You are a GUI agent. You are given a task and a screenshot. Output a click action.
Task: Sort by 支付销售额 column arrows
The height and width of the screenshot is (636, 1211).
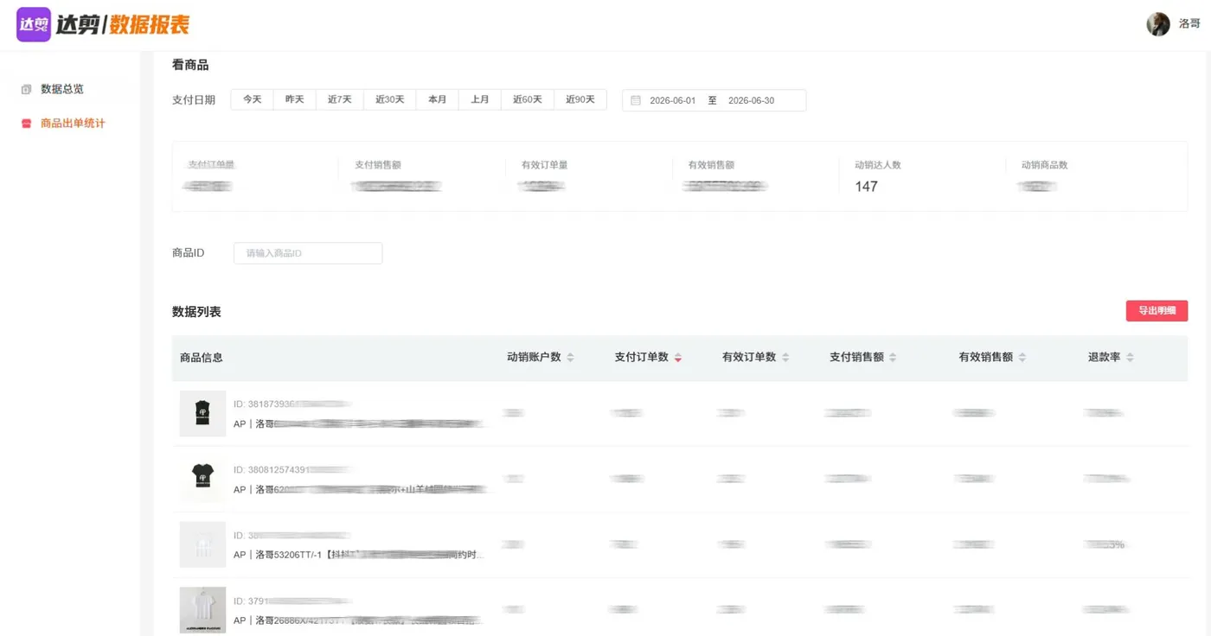click(893, 358)
